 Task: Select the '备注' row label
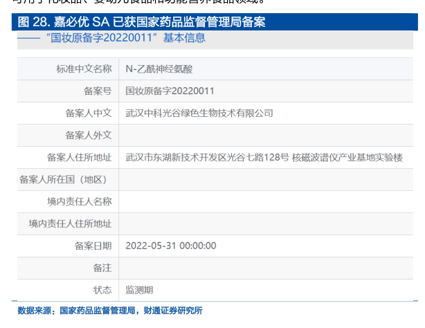point(102,268)
